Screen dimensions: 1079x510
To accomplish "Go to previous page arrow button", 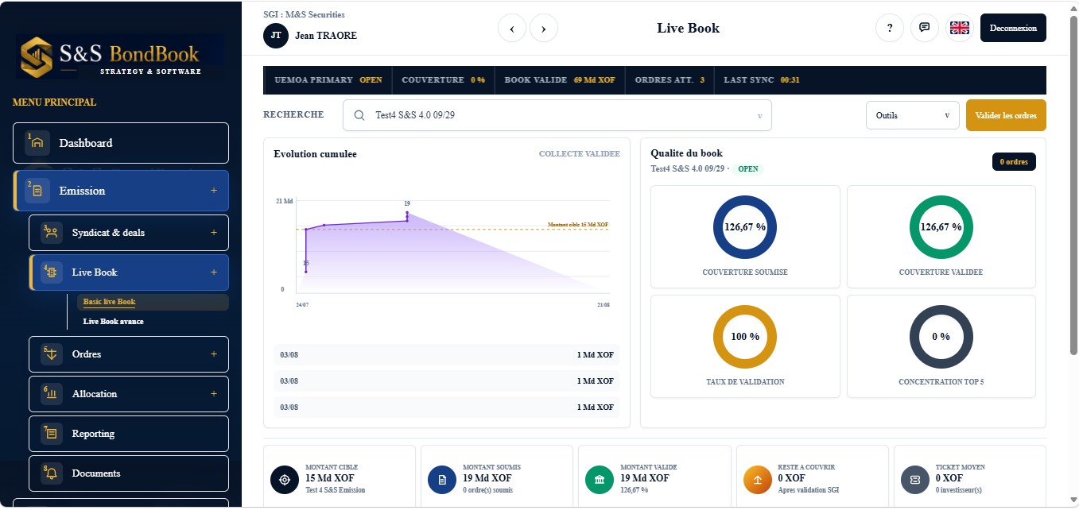I will 512,29.
